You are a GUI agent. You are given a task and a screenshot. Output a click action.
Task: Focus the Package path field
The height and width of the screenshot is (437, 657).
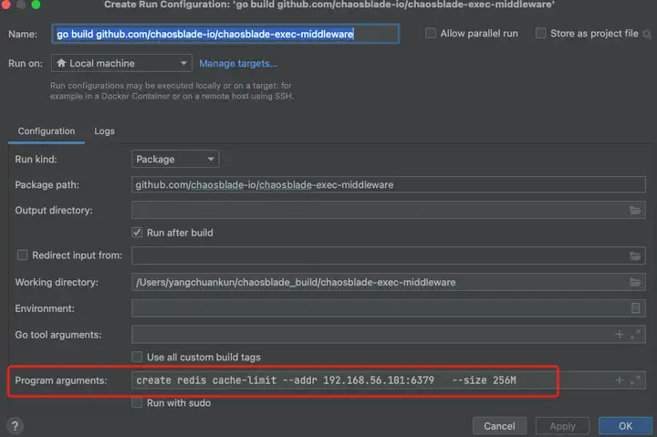pos(389,185)
